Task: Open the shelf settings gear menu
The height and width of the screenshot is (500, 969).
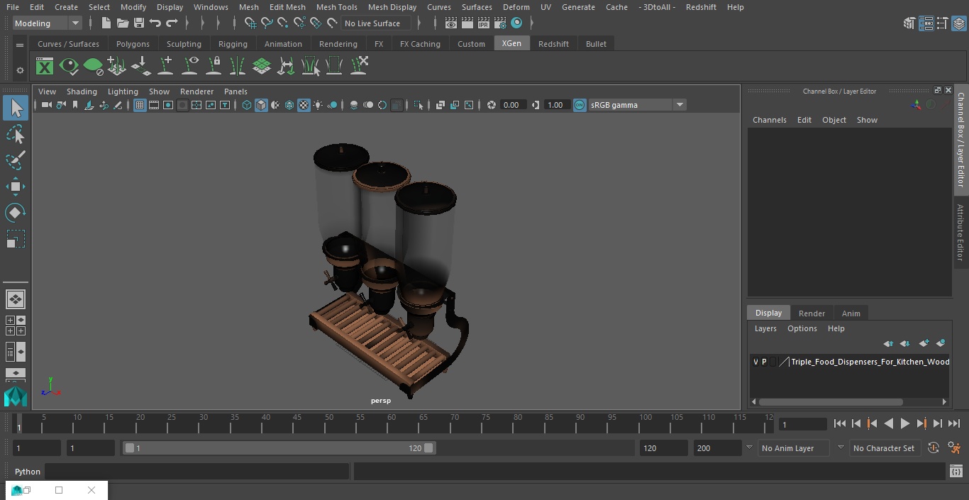Action: (x=20, y=70)
